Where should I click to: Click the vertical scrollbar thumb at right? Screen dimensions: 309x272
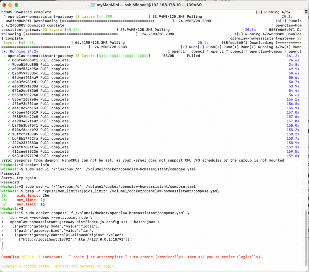click(x=306, y=238)
